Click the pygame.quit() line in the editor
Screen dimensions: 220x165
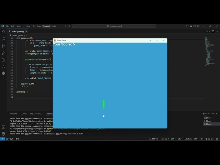click(28, 84)
